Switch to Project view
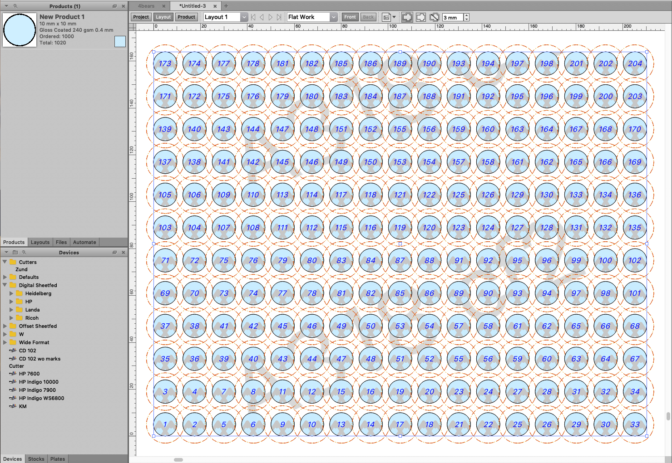 [141, 17]
